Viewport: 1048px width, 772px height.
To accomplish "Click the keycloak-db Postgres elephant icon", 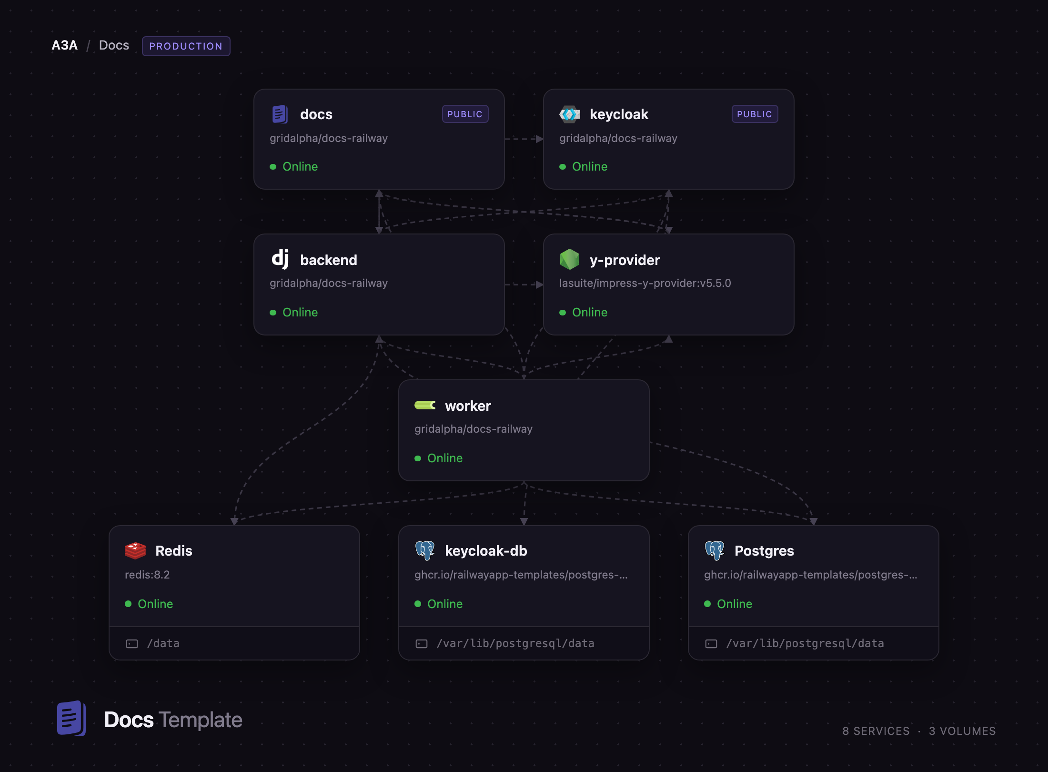I will 425,550.
